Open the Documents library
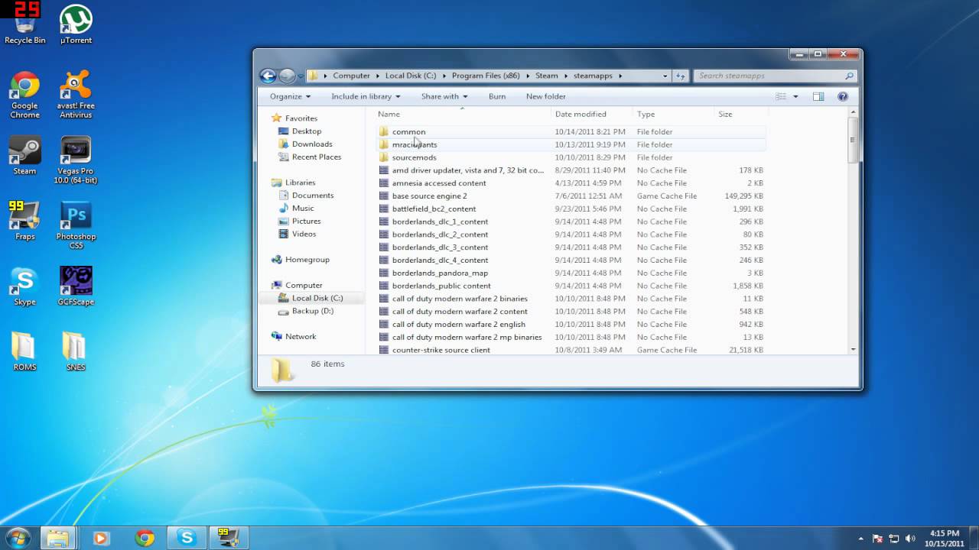This screenshot has width=979, height=550. click(312, 196)
